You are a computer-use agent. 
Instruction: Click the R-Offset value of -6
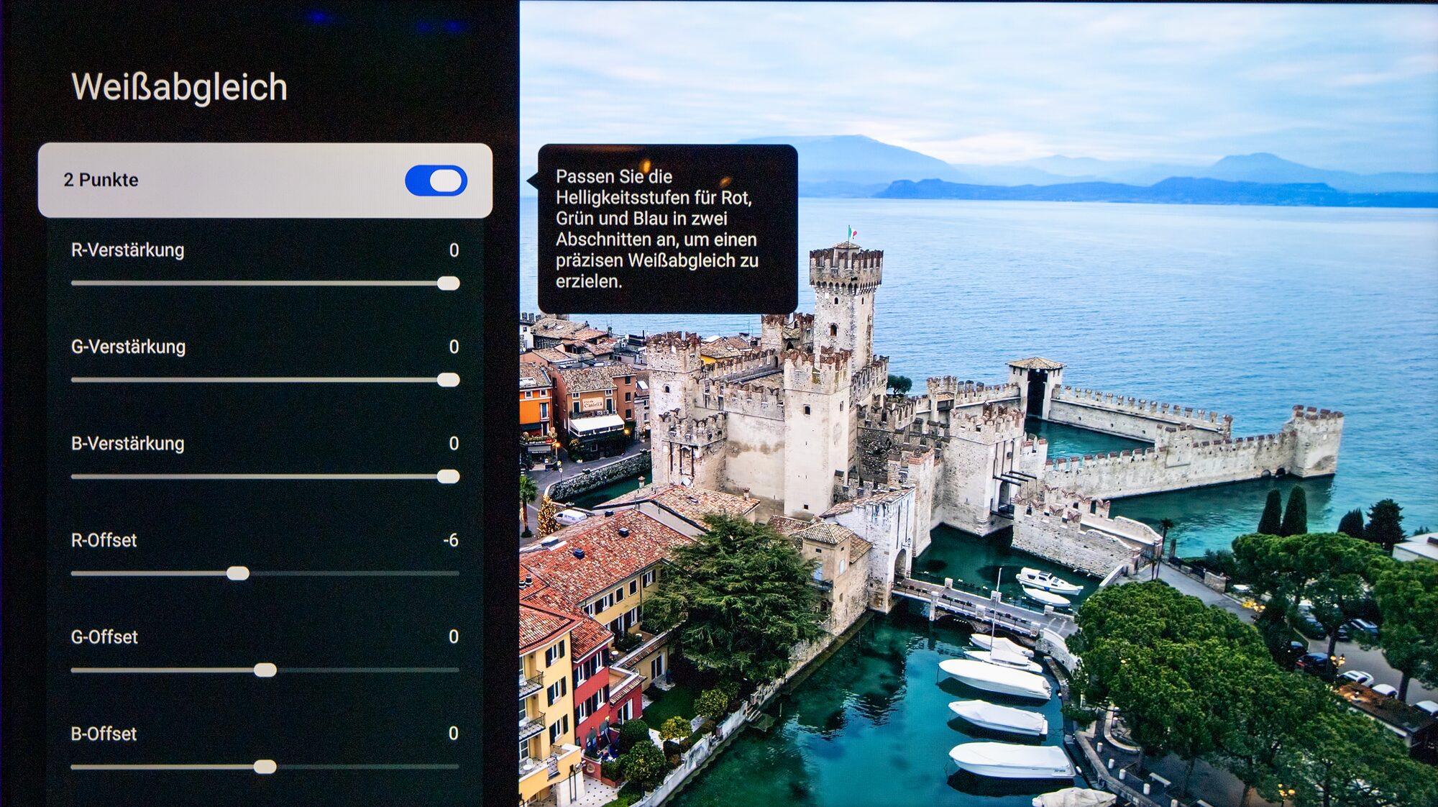[x=451, y=540]
